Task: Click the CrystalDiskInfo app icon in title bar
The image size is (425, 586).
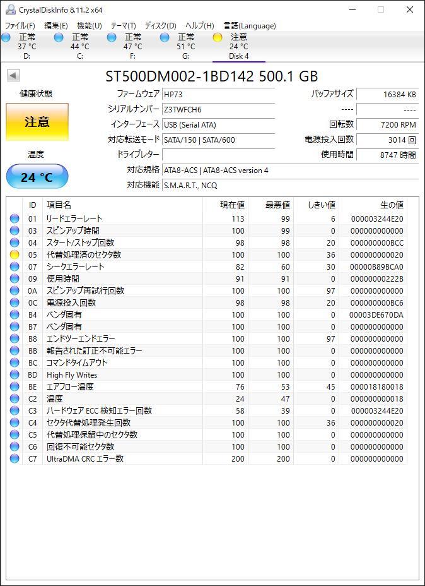Action: 11,9
